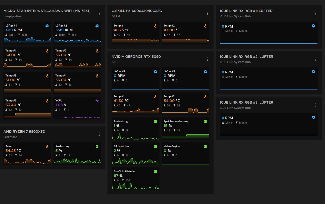Click the 63.40 °C value of Temp #5
325x204 pixels.
coord(13,105)
